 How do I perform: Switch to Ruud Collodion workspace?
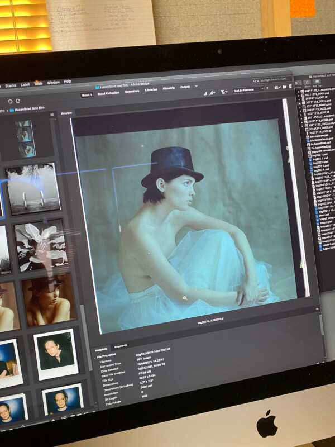pyautogui.click(x=108, y=93)
